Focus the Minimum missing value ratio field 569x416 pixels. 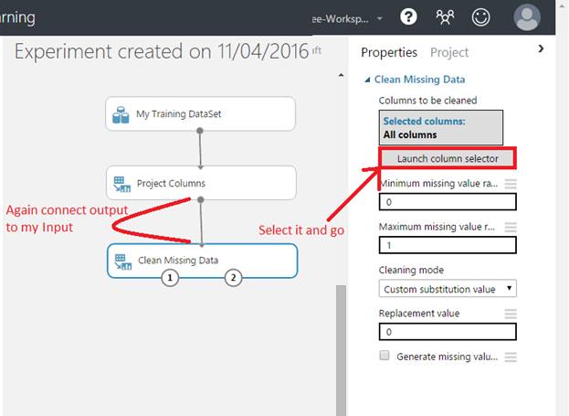(x=448, y=202)
